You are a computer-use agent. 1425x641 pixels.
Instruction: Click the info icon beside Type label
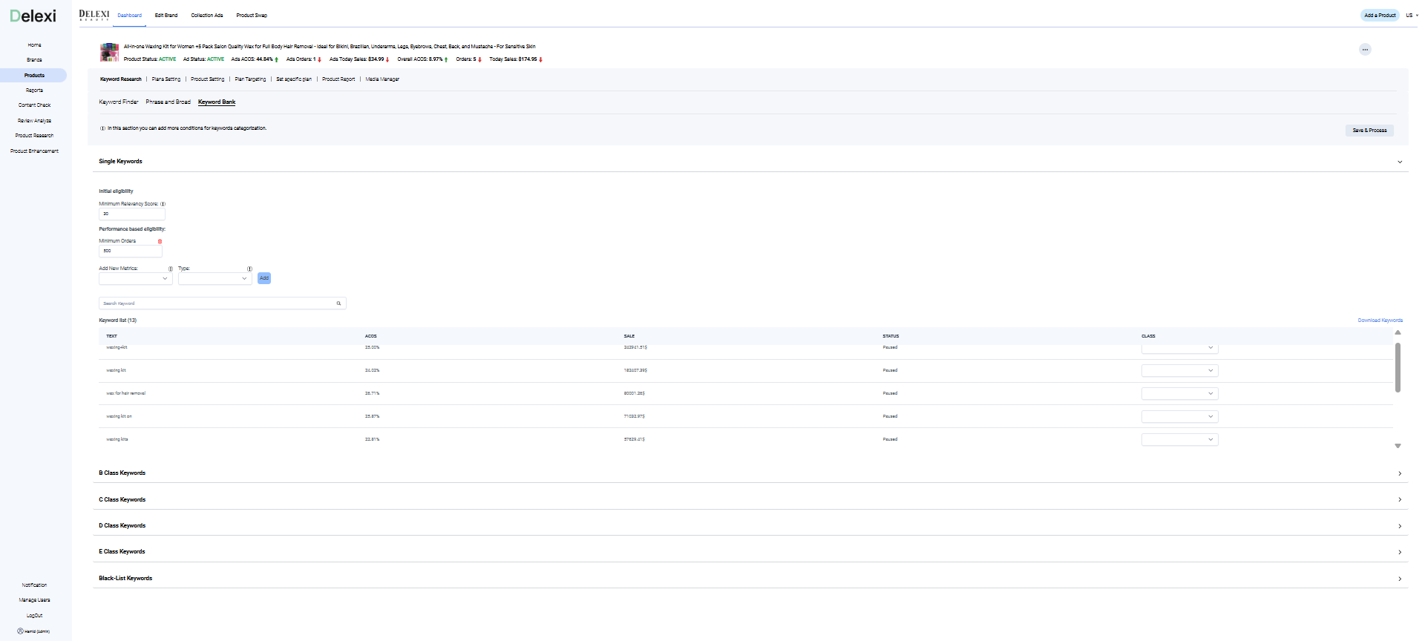click(249, 269)
